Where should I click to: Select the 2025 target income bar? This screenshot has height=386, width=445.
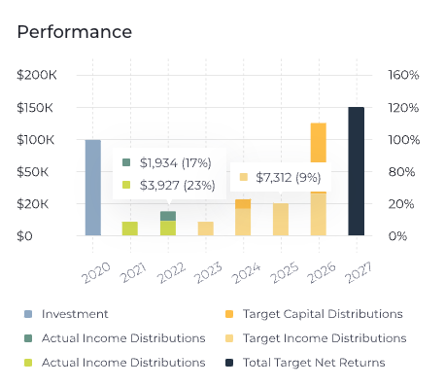[281, 220]
